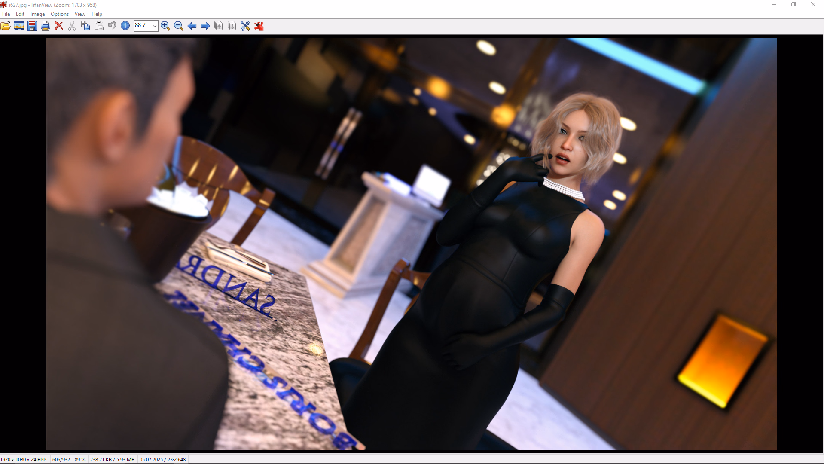Click the zoom value field showing 88.7
The image size is (824, 464).
142,25
